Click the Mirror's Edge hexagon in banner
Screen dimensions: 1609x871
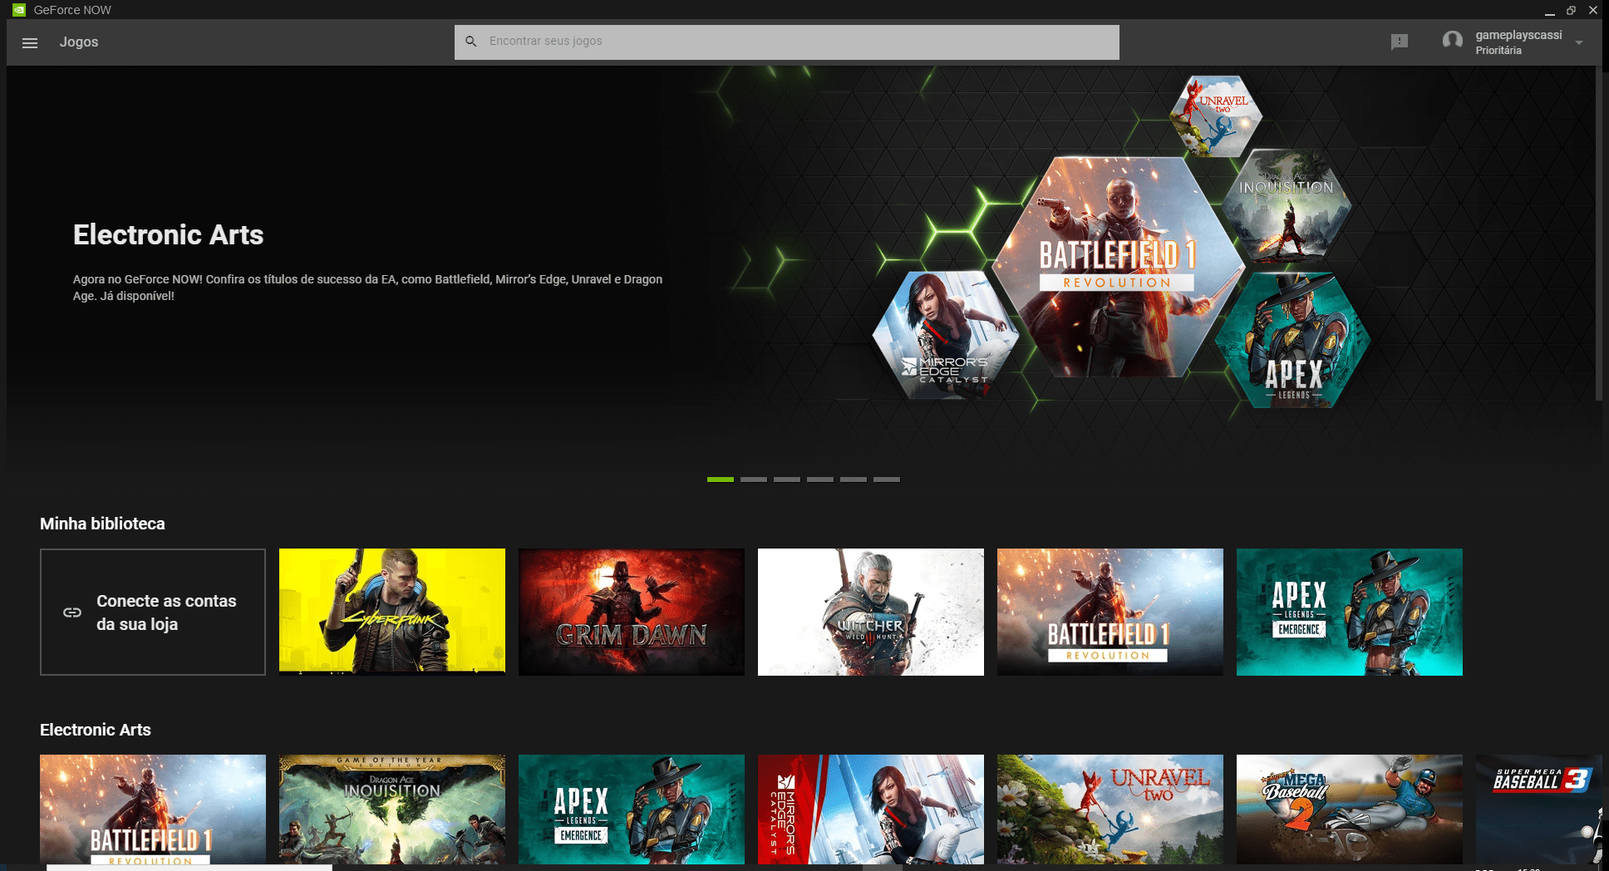tap(946, 335)
